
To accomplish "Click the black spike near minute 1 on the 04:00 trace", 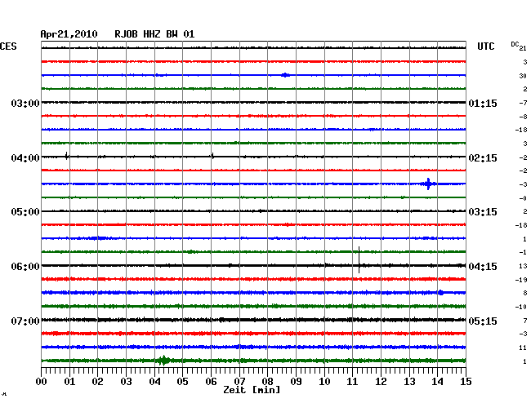I will [67, 156].
